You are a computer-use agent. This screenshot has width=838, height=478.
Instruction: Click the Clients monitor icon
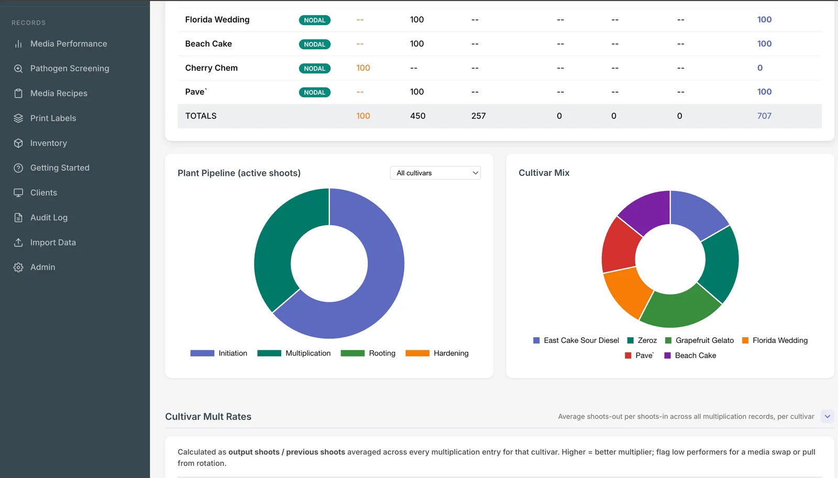pos(18,193)
